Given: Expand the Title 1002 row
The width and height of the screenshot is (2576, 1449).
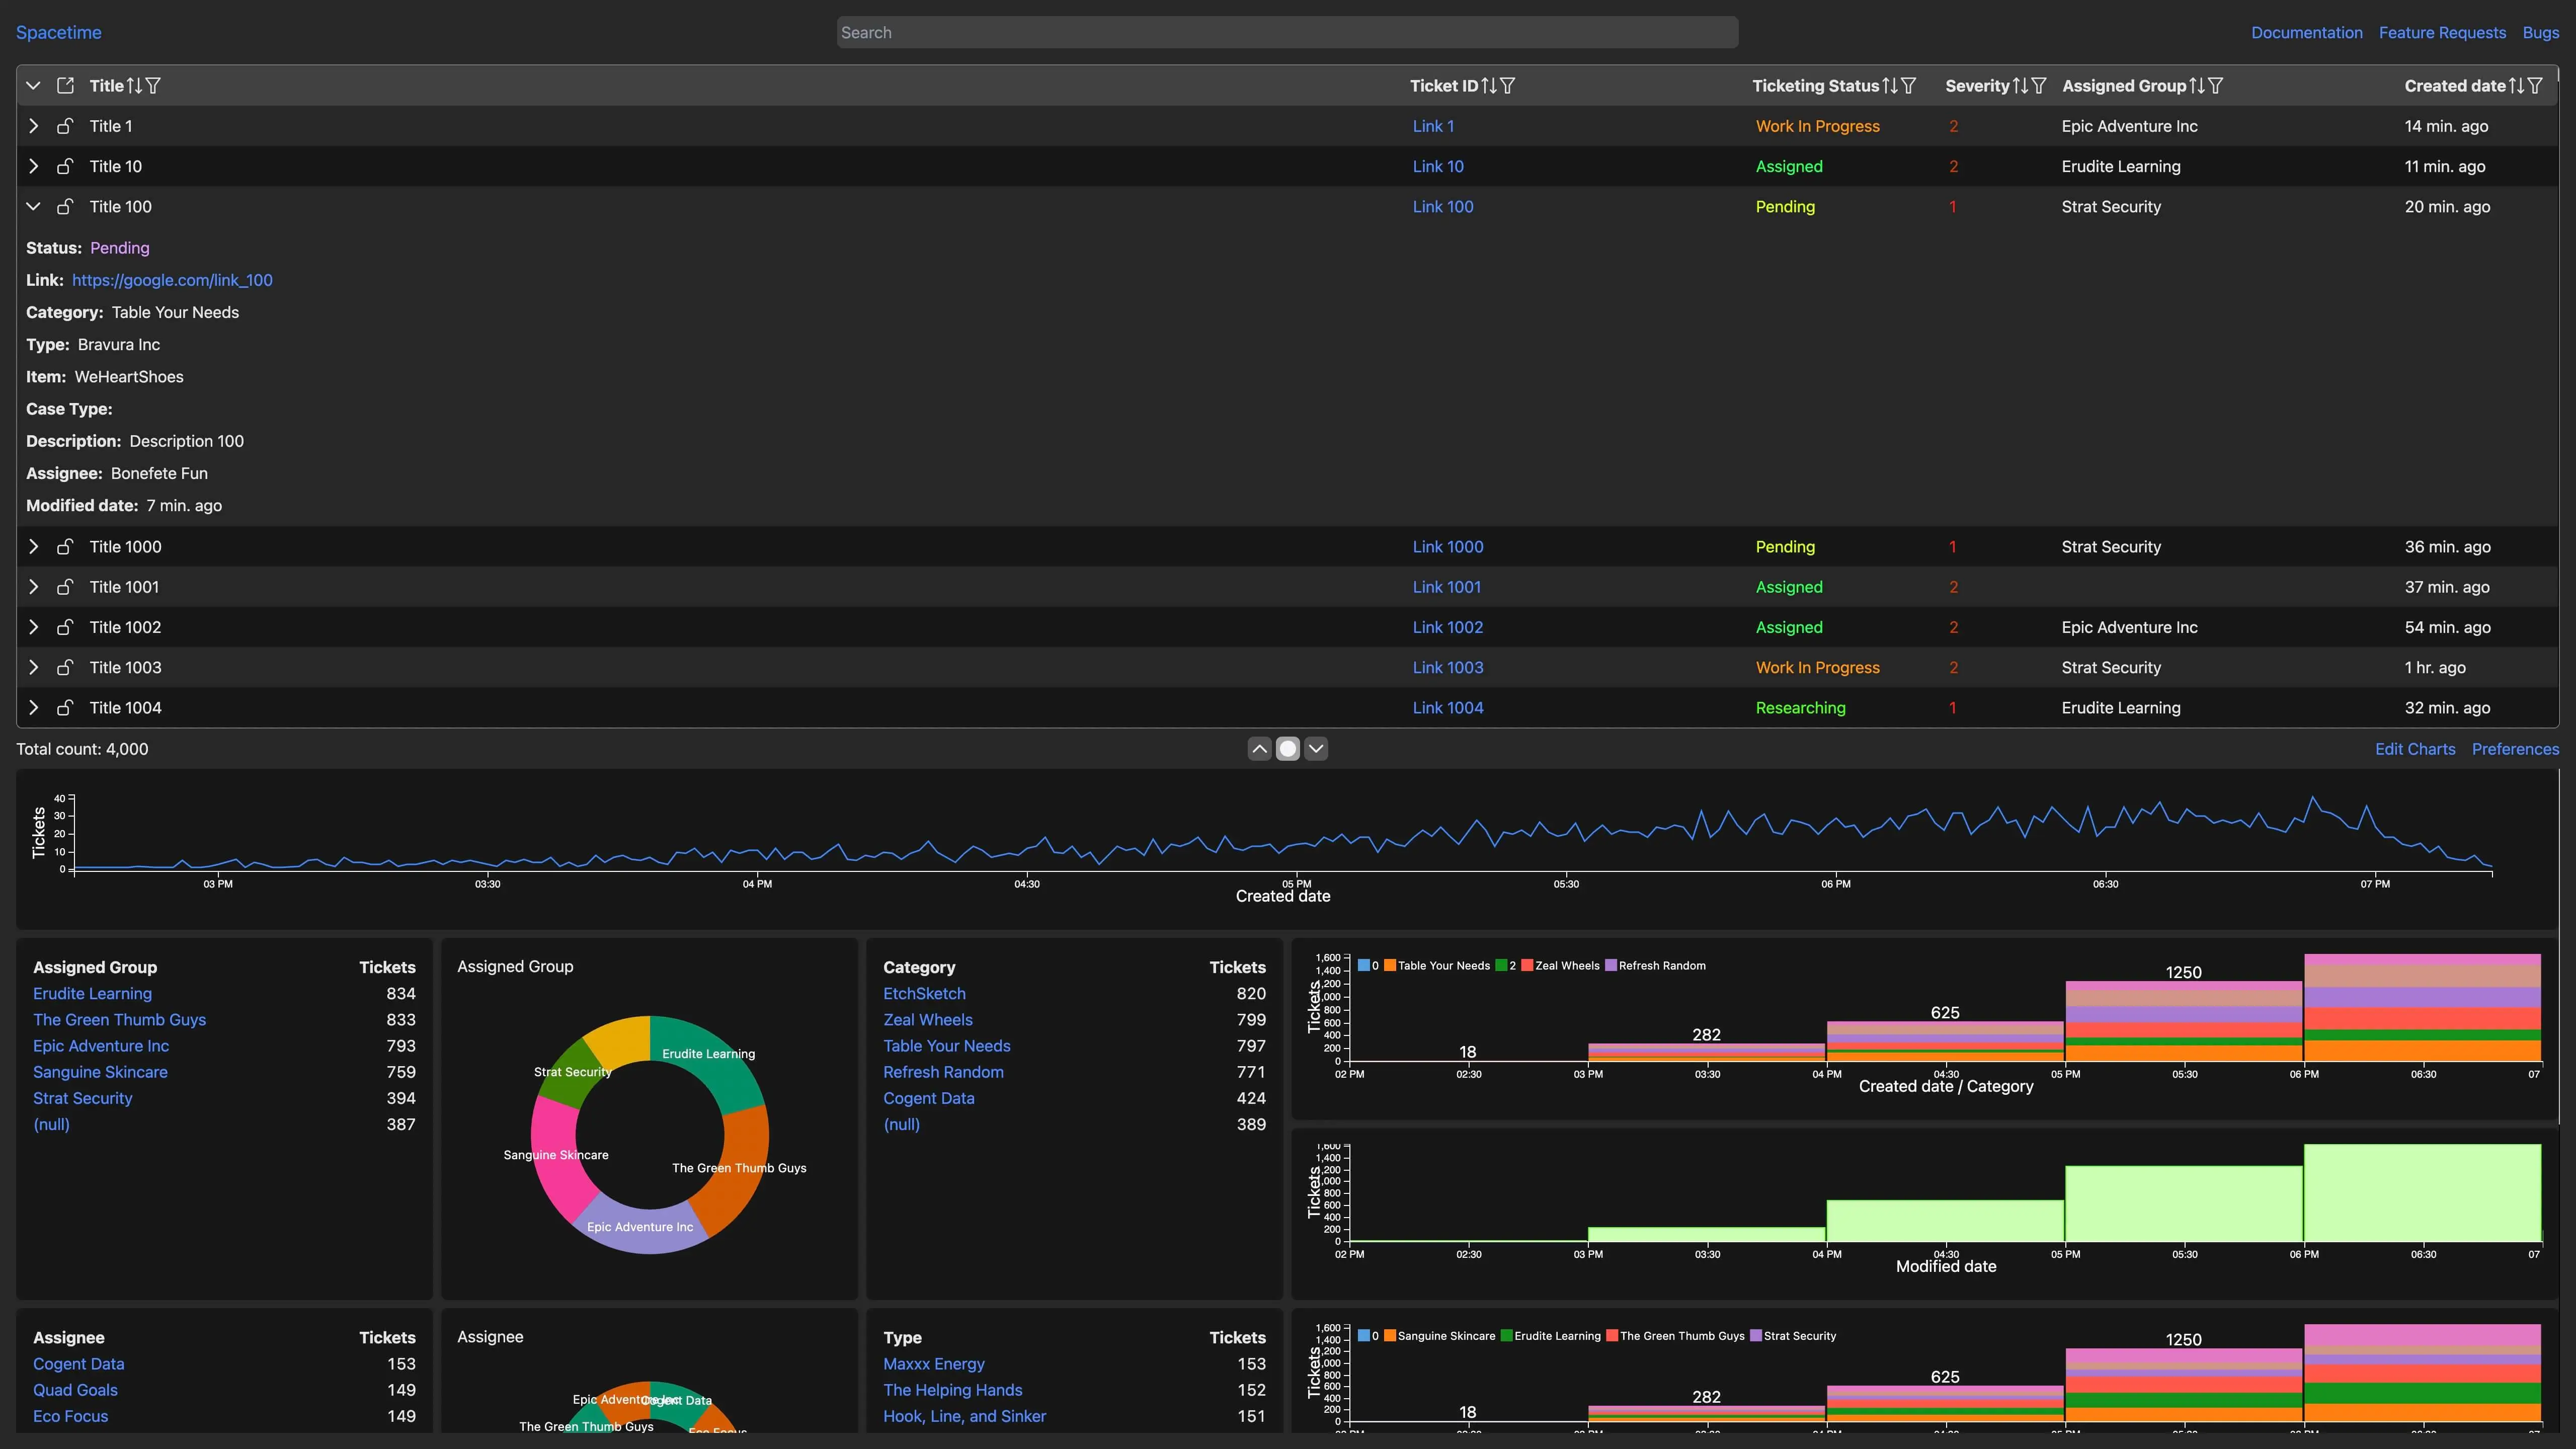Looking at the screenshot, I should pyautogui.click(x=33, y=628).
